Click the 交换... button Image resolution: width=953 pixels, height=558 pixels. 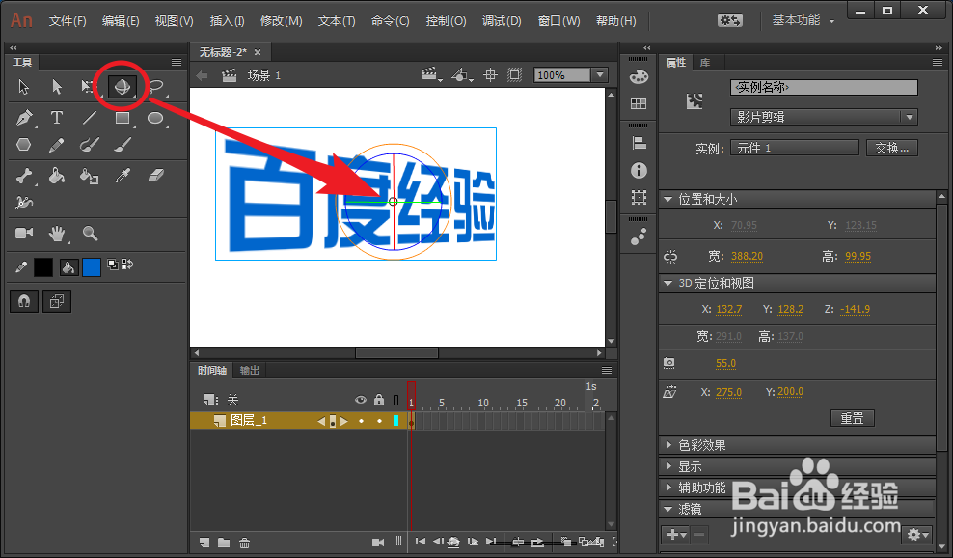(x=891, y=148)
